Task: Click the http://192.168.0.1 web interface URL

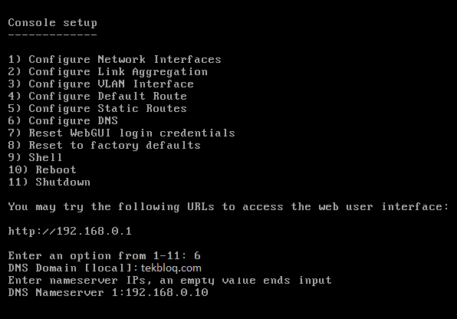Action: (x=70, y=232)
